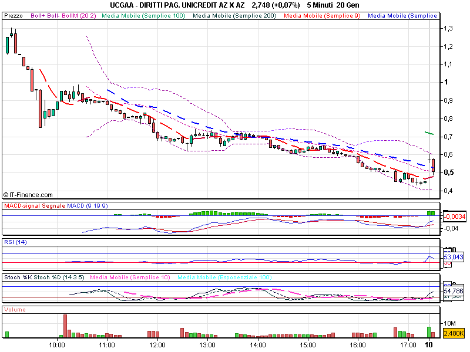The height and width of the screenshot is (352, 470).
Task: Click the '13:00' time axis label
Action: click(x=207, y=345)
